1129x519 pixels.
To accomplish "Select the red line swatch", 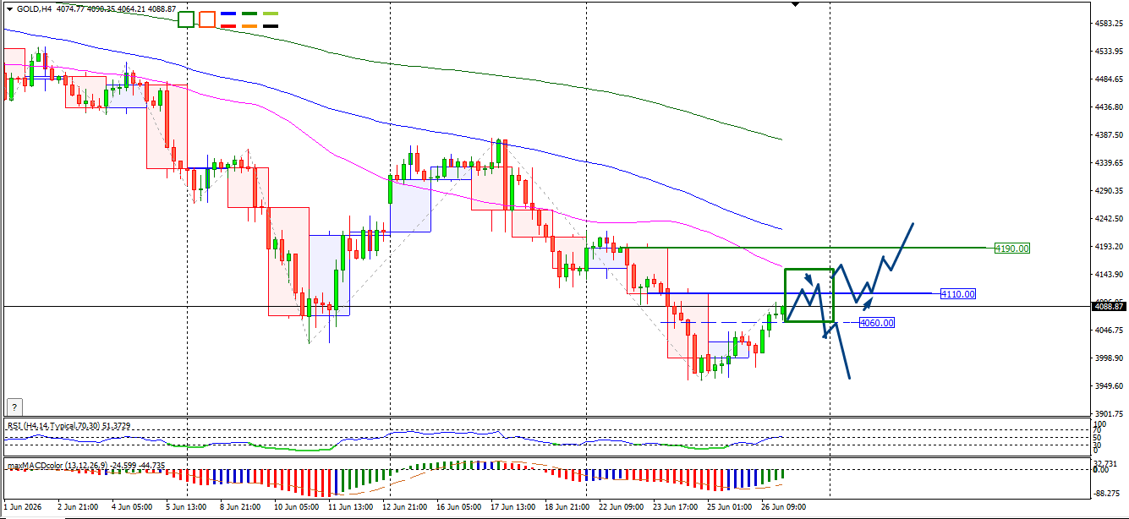I will (x=228, y=26).
